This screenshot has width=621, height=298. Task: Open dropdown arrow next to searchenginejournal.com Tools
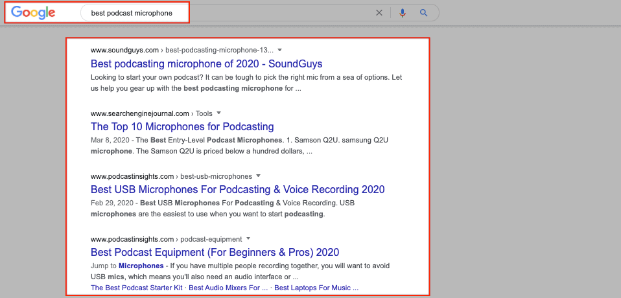click(x=219, y=113)
